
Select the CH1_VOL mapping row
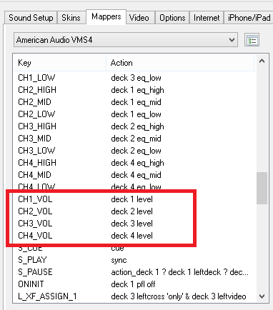coord(134,199)
